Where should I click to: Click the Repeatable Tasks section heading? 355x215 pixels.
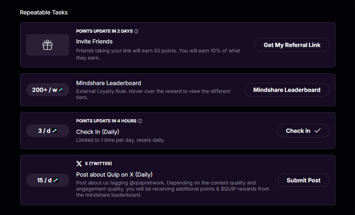(x=44, y=12)
